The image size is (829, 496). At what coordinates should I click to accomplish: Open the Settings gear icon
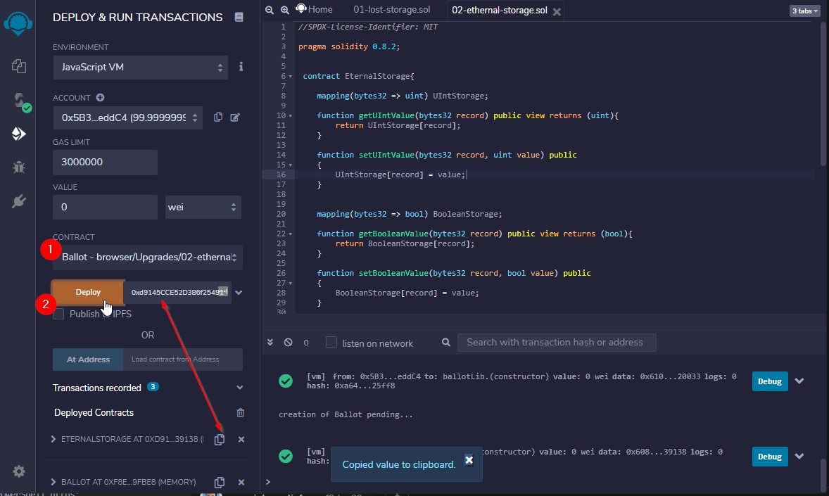pos(18,471)
